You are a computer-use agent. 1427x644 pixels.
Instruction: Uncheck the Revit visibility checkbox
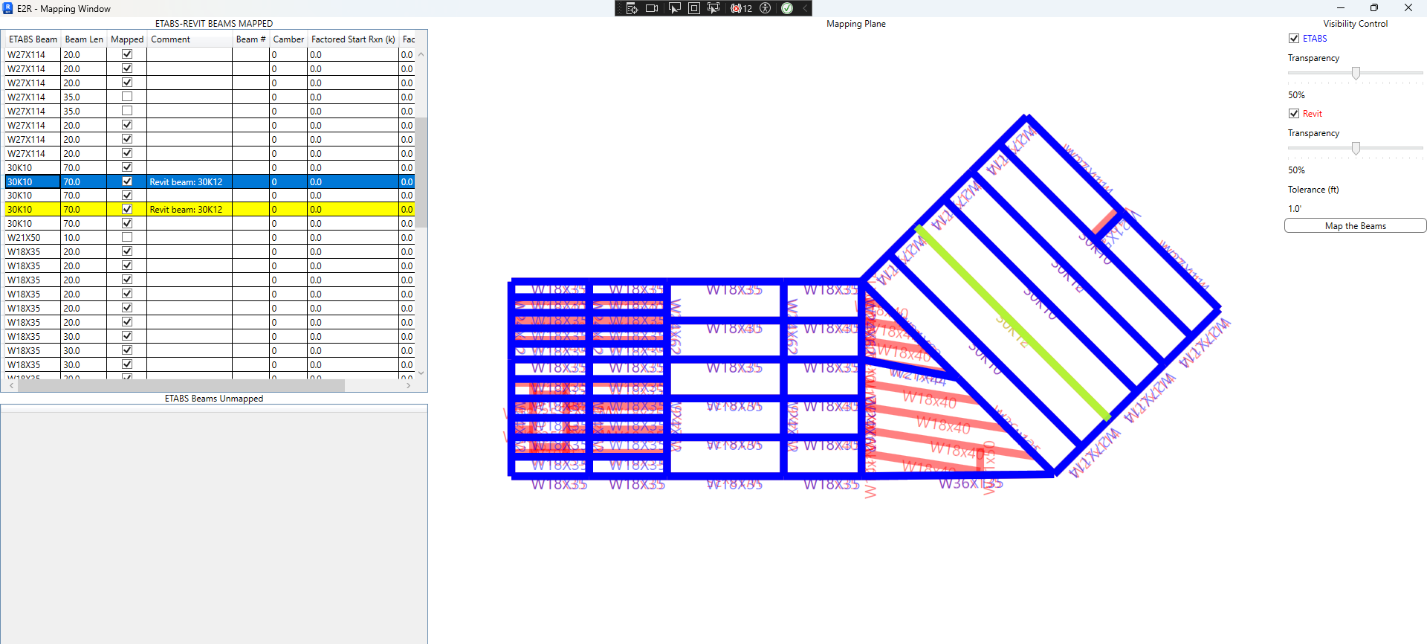(x=1294, y=114)
